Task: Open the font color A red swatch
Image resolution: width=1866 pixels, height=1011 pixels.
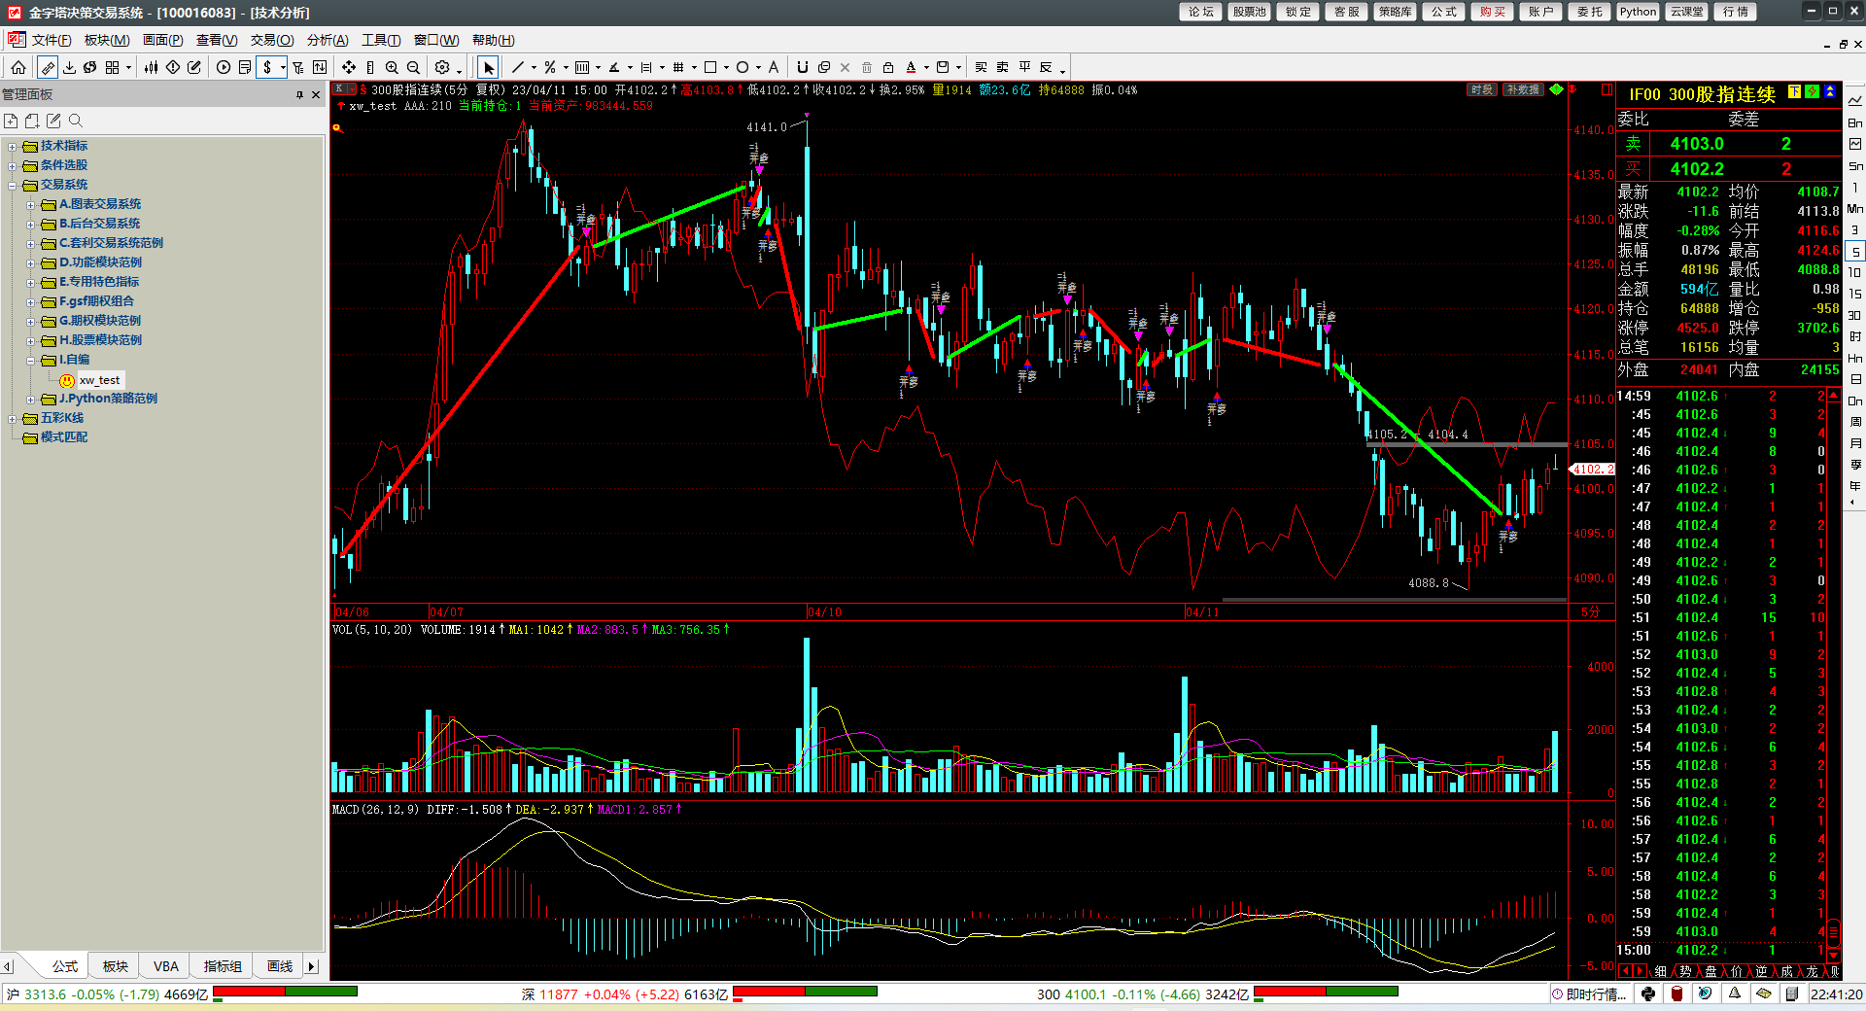Action: point(911,67)
